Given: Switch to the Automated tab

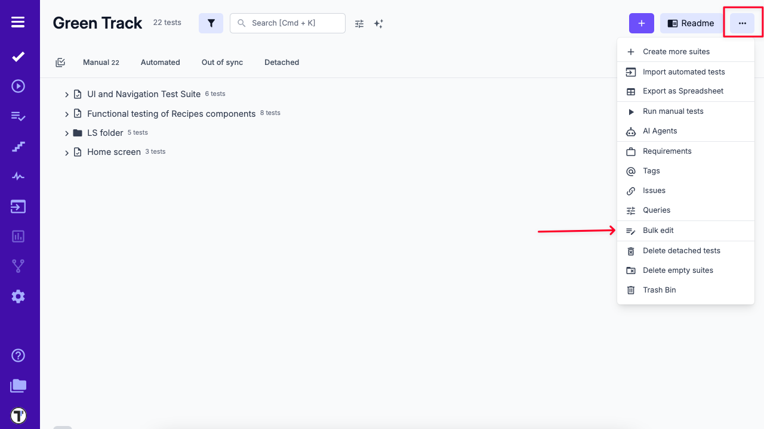Looking at the screenshot, I should tap(160, 62).
